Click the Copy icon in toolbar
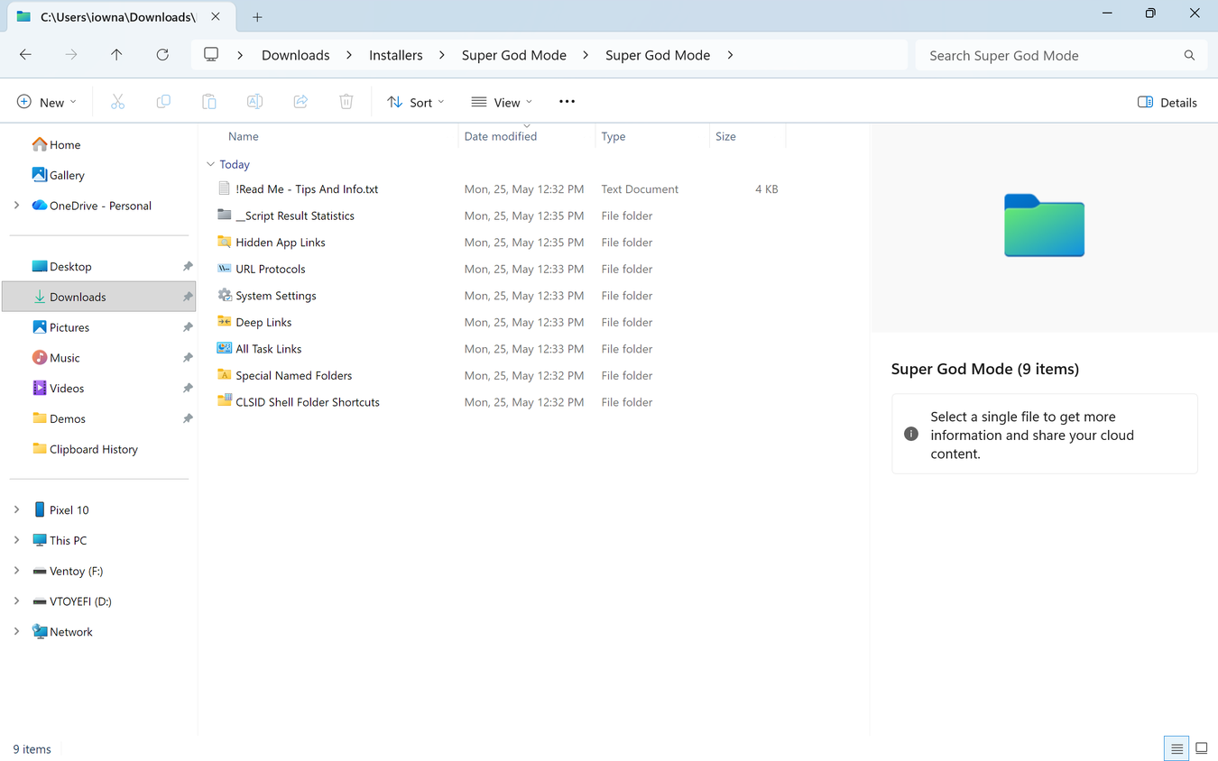Image resolution: width=1218 pixels, height=761 pixels. [163, 102]
